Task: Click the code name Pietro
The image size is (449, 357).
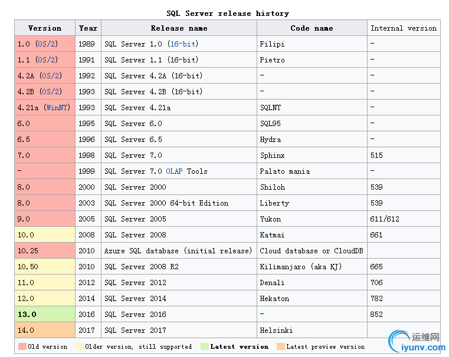Action: pos(272,59)
